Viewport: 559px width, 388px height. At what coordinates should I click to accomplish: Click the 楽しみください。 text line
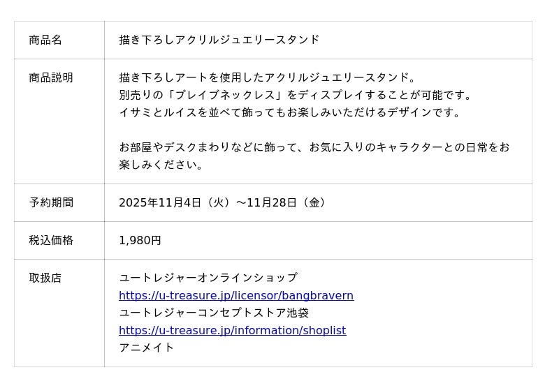pos(163,165)
